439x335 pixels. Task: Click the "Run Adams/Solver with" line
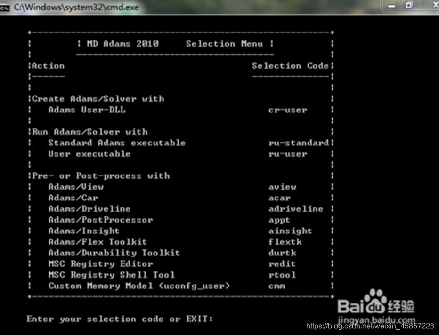[89, 132]
